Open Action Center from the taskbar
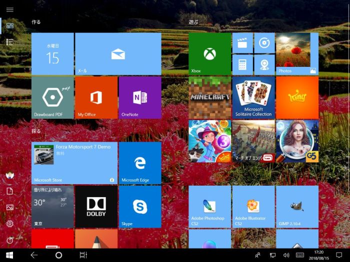This screenshot has height=262, width=350. [338, 255]
